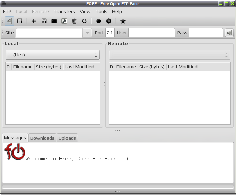Click splitter handle above Messages tabs

click(x=117, y=130)
